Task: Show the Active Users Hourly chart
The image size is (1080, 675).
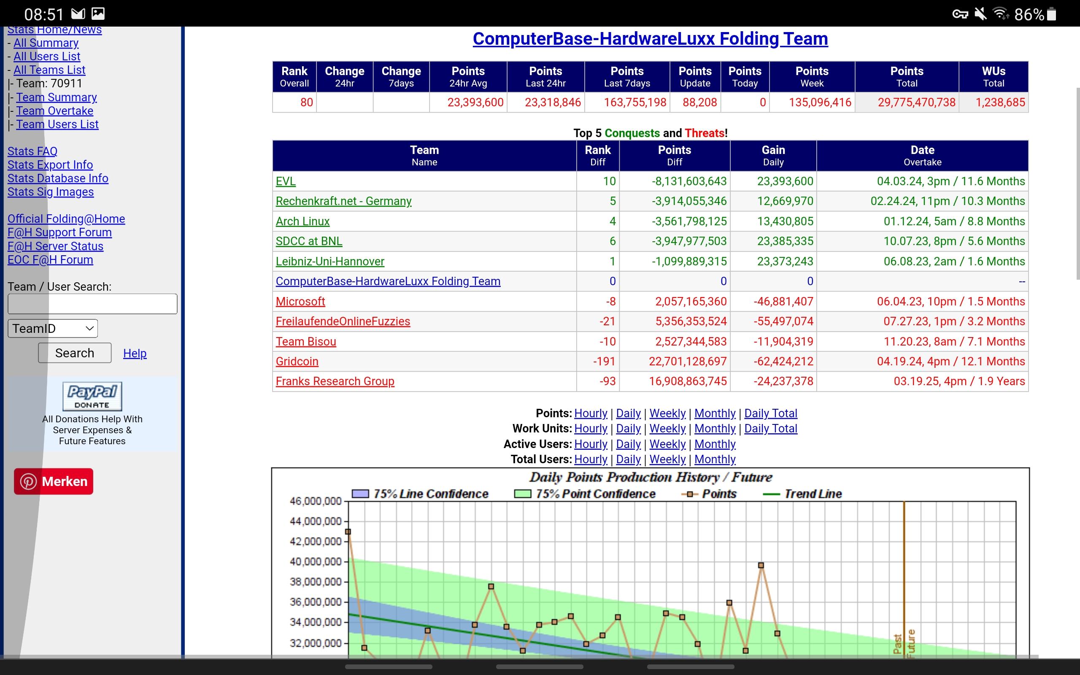Action: click(591, 444)
